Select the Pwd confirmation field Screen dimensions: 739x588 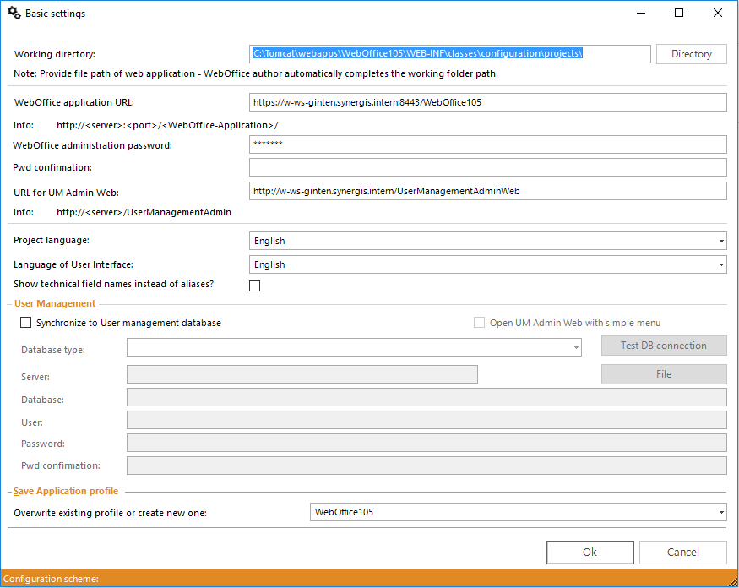pos(488,167)
